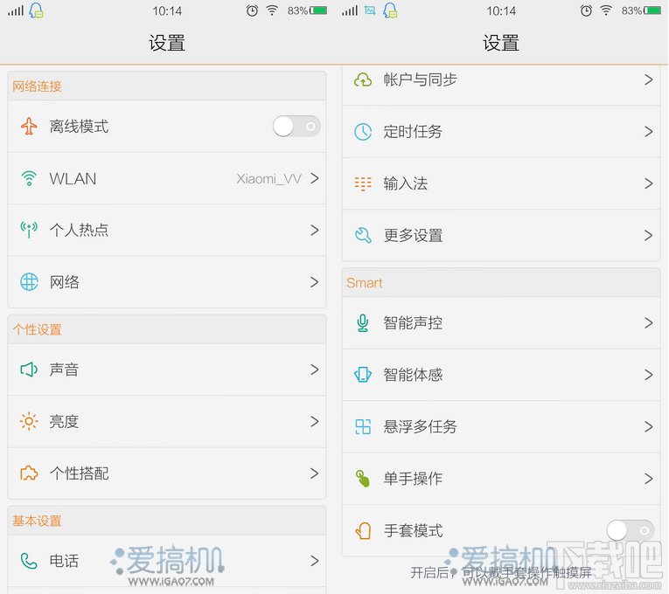
Task: Expand 悬浮多任务 with its chevron
Action: coord(649,426)
